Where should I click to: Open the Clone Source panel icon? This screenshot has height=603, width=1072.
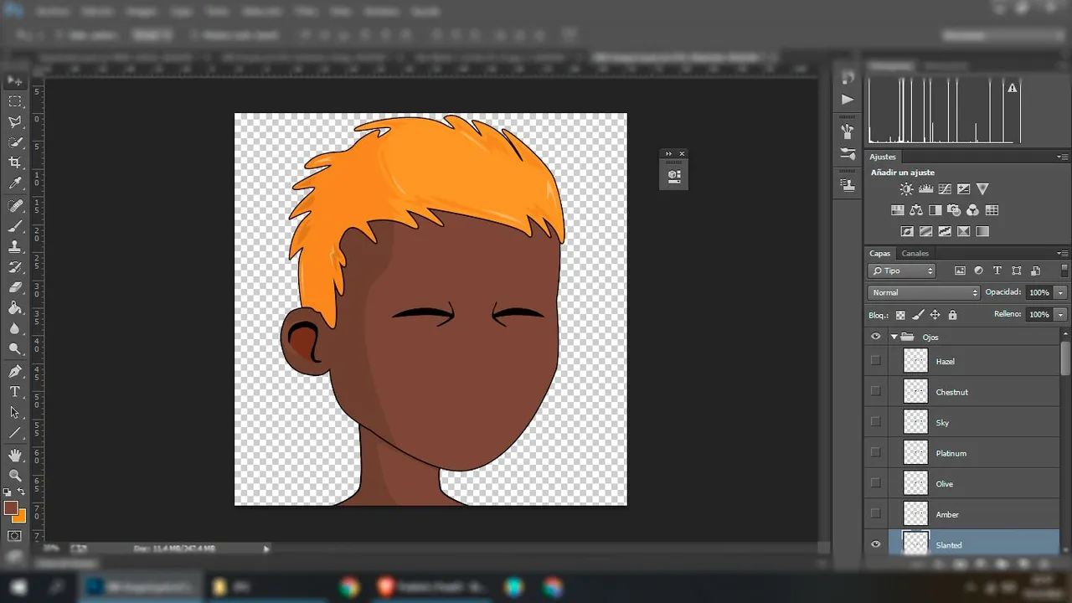tap(848, 185)
